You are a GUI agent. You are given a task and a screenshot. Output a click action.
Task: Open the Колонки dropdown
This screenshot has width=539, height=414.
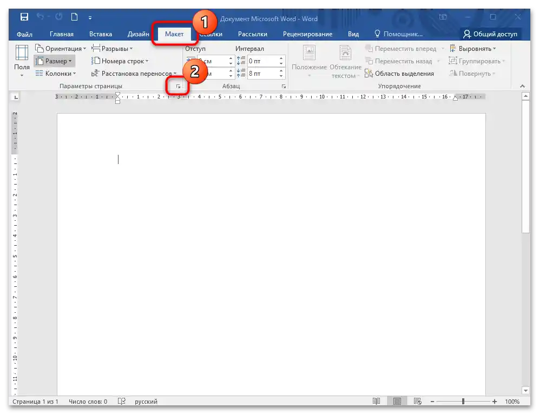click(55, 74)
